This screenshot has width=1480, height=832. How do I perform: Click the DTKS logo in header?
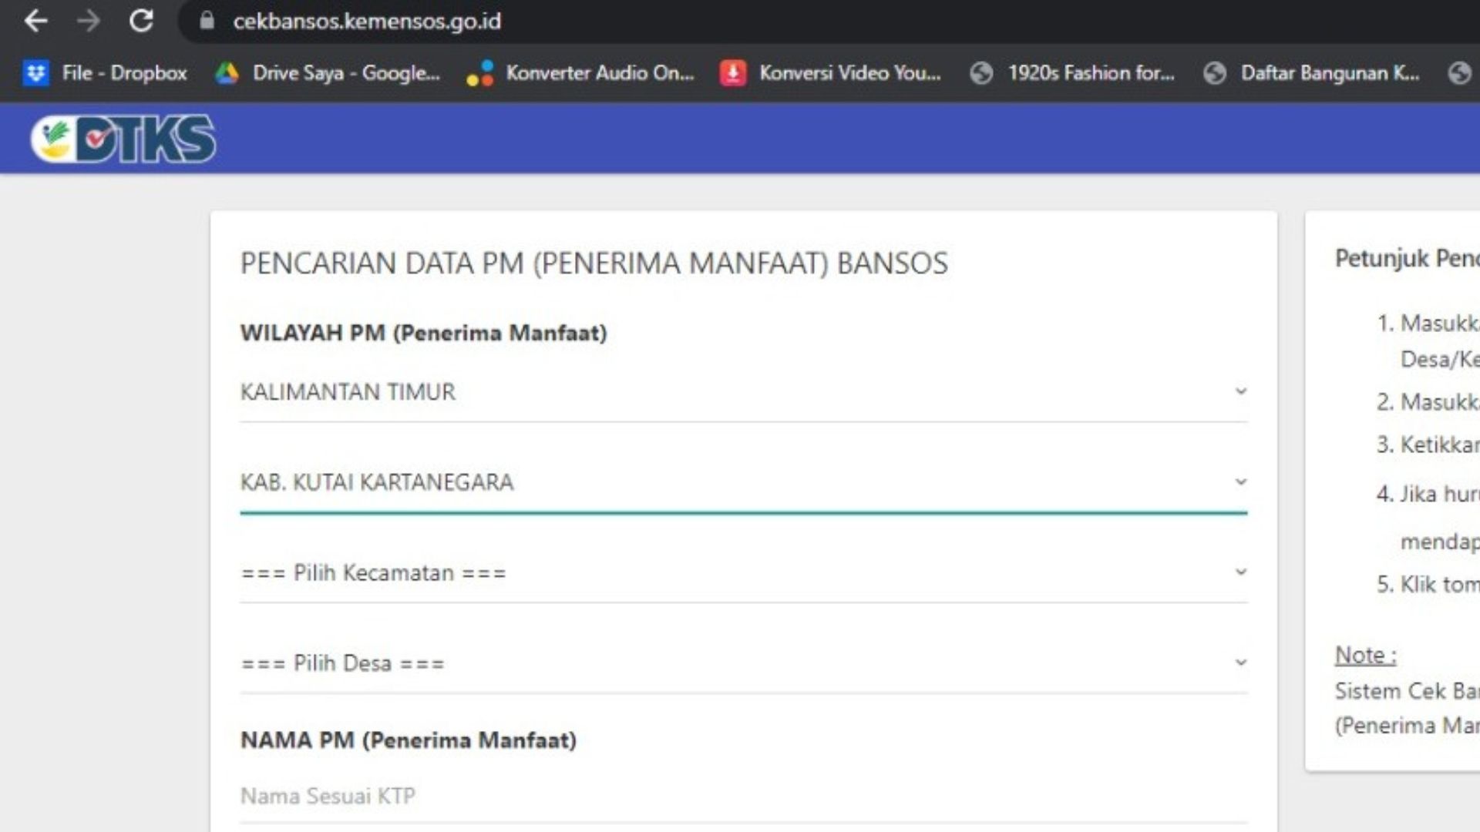click(x=123, y=139)
